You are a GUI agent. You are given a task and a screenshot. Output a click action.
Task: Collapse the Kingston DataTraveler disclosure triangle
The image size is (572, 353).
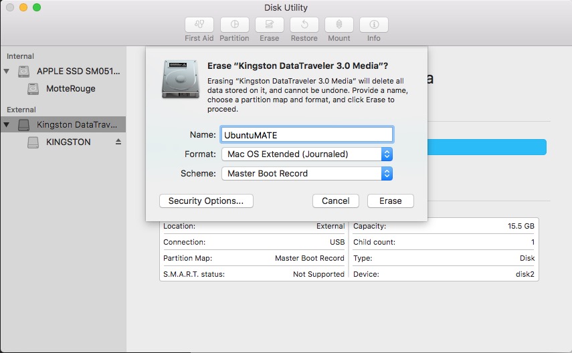(7, 124)
